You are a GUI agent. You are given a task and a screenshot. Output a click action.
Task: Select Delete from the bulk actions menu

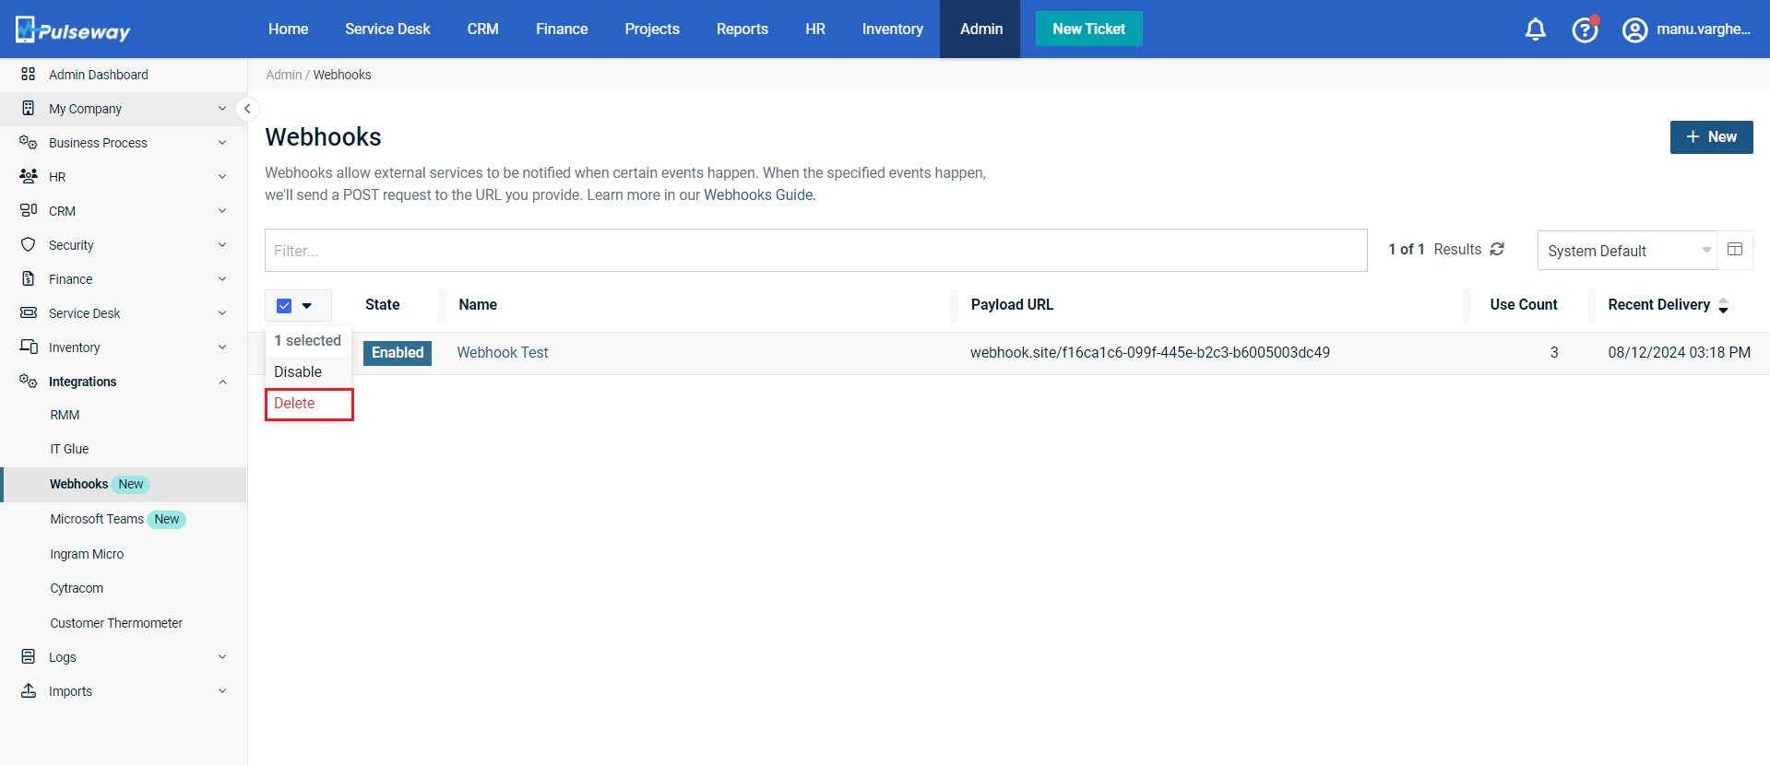coord(294,404)
